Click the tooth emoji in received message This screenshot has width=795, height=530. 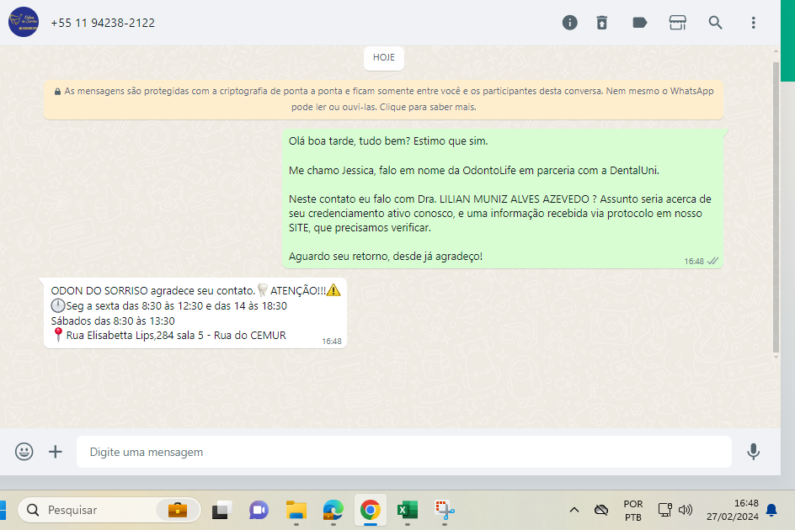(x=262, y=290)
